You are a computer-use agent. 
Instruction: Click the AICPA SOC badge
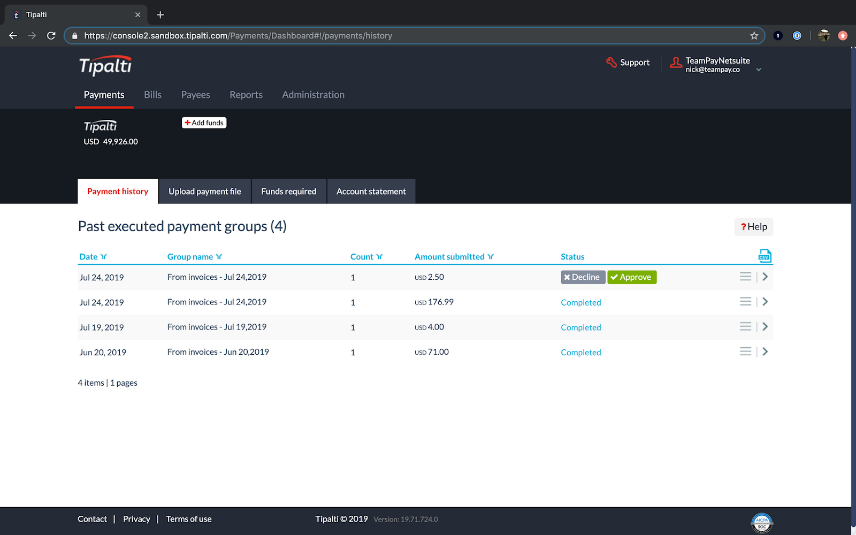pos(762,523)
